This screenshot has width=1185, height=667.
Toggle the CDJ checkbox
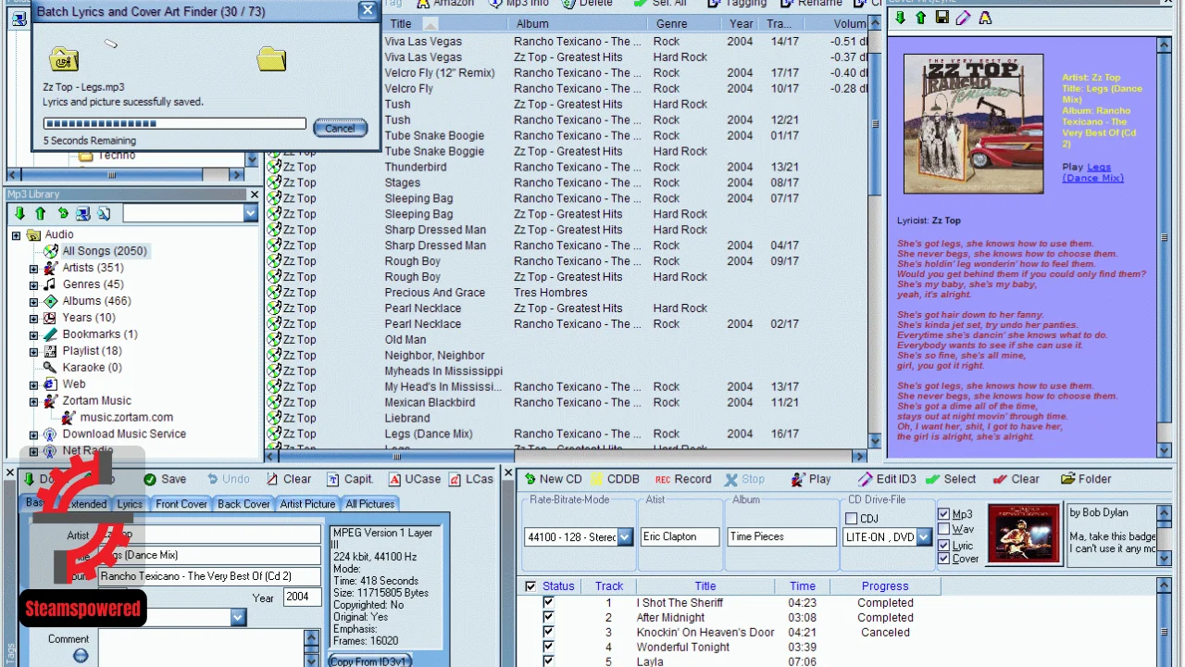852,519
